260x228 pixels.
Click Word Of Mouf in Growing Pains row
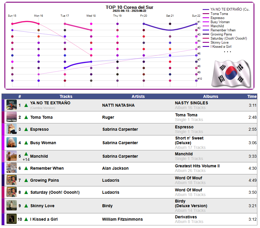coord(189,178)
